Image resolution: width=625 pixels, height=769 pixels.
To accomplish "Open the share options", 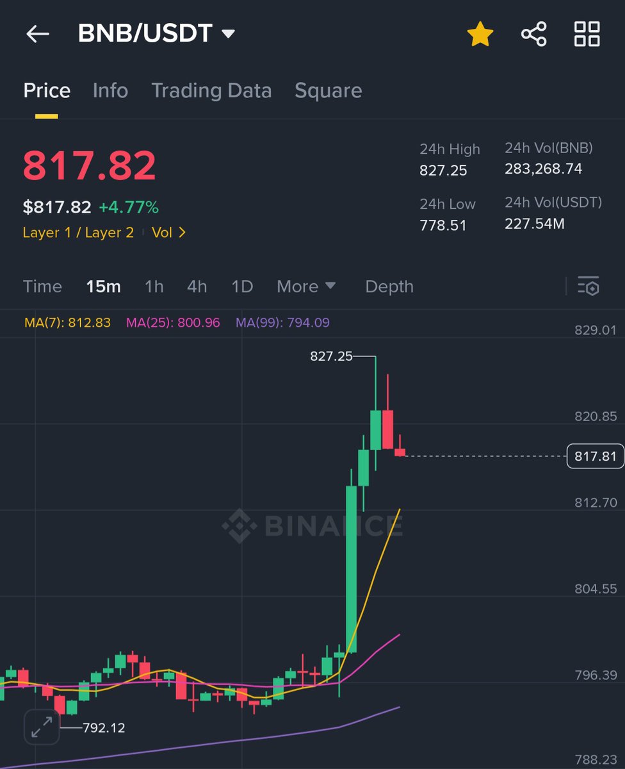I will [x=535, y=35].
